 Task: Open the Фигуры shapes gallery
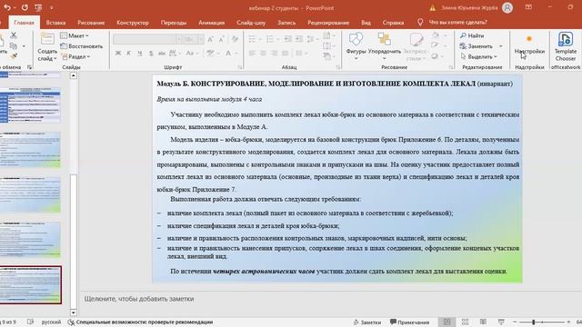tap(356, 45)
